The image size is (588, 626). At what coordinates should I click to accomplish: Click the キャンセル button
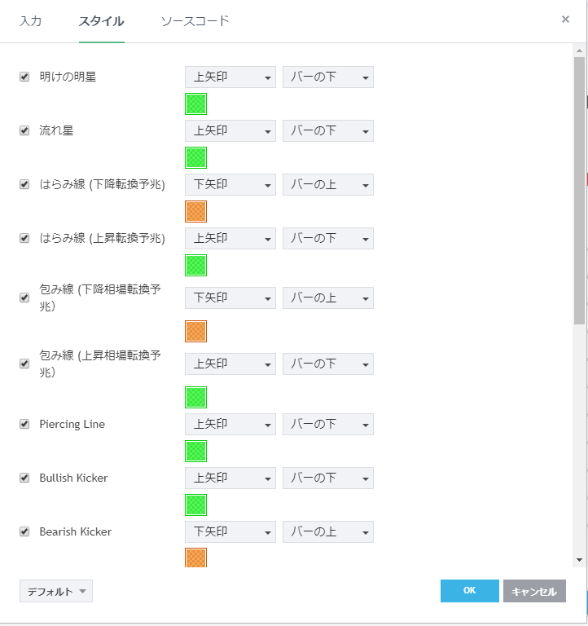tap(534, 591)
